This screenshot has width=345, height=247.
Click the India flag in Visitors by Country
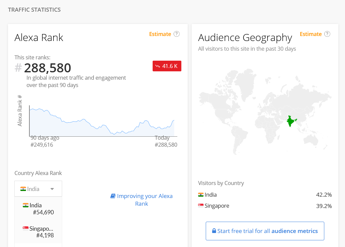tap(201, 195)
